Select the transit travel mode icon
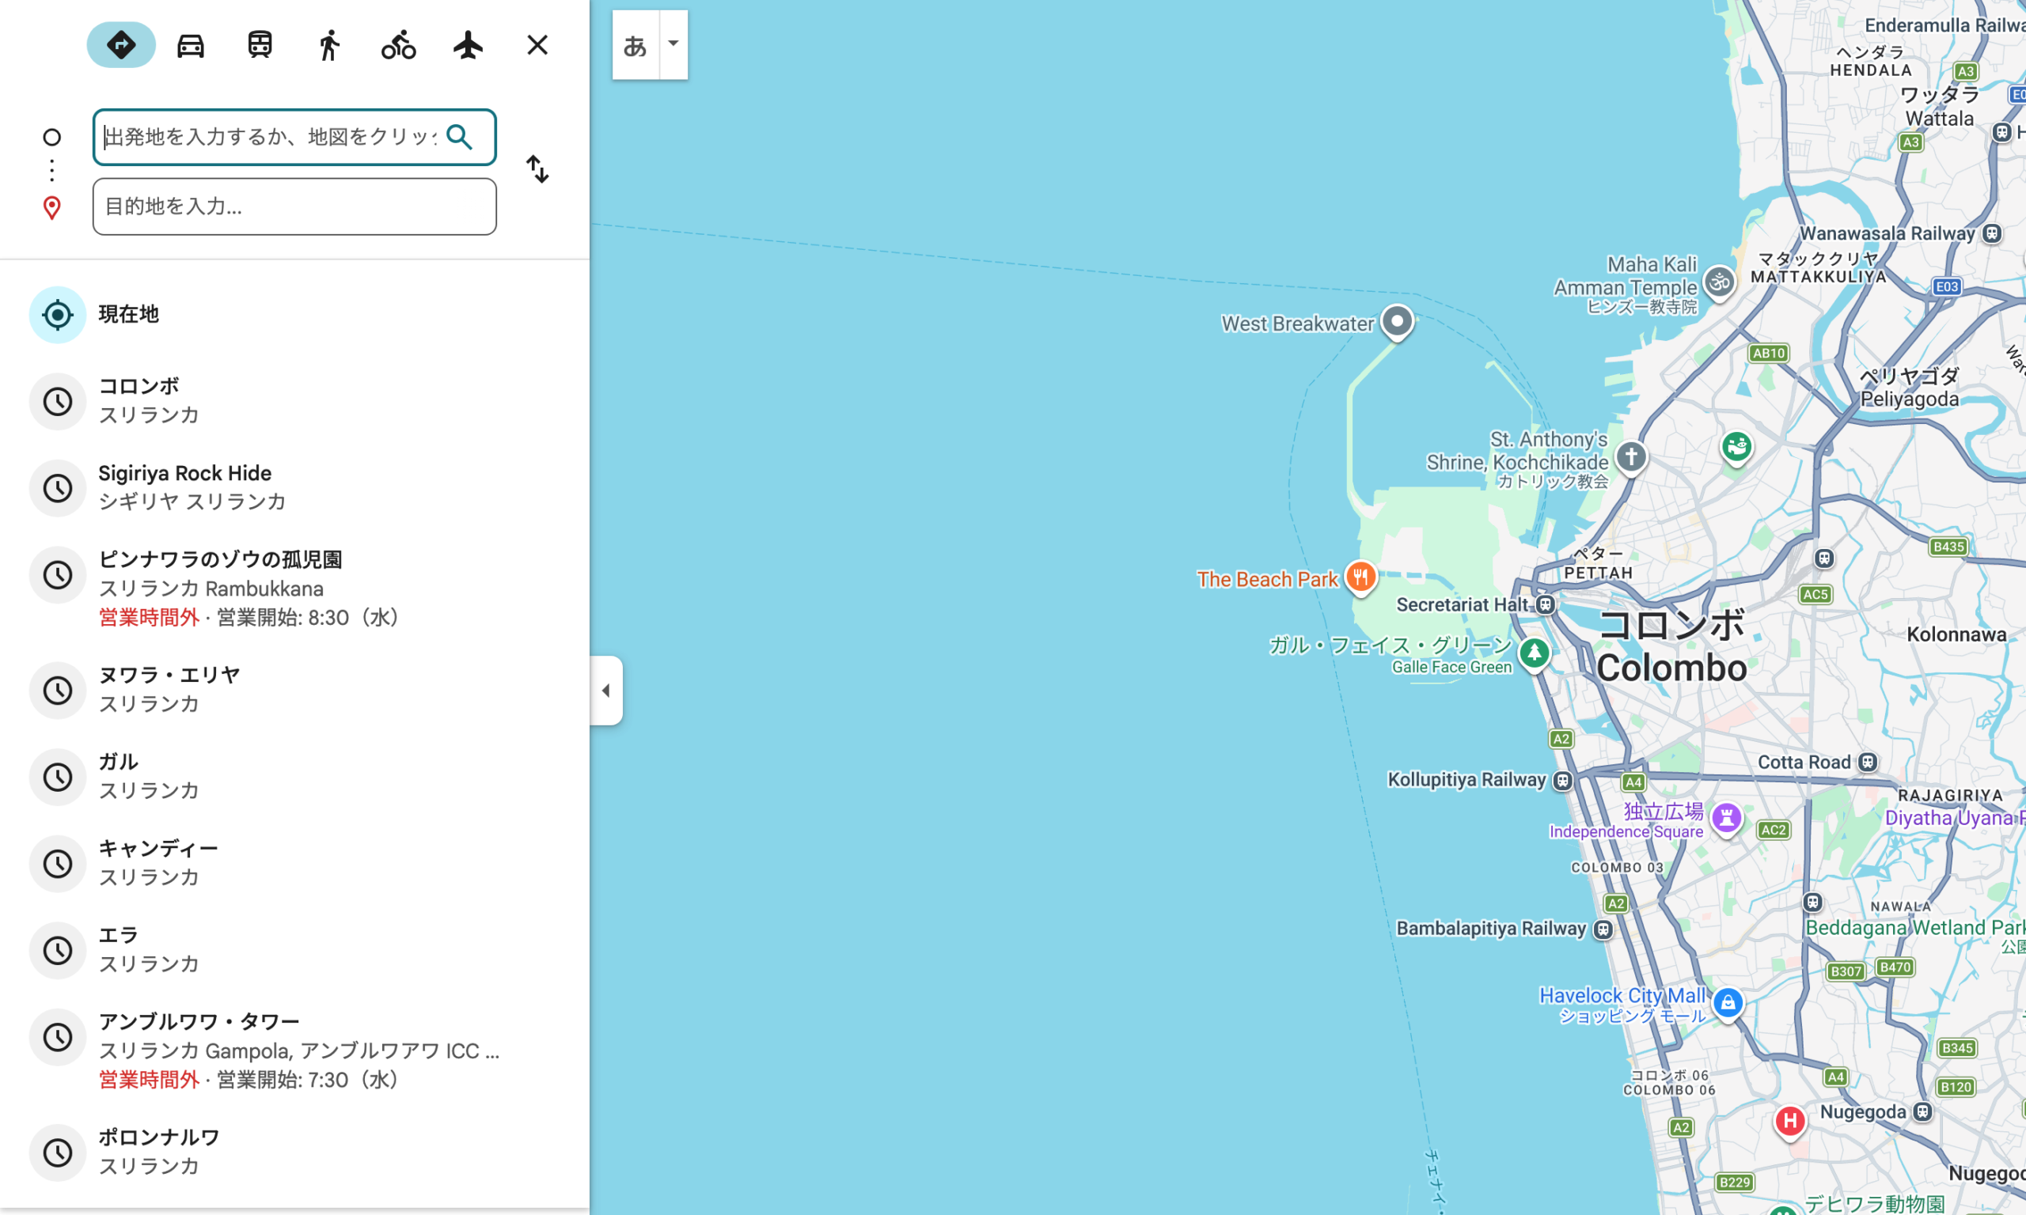 tap(259, 45)
